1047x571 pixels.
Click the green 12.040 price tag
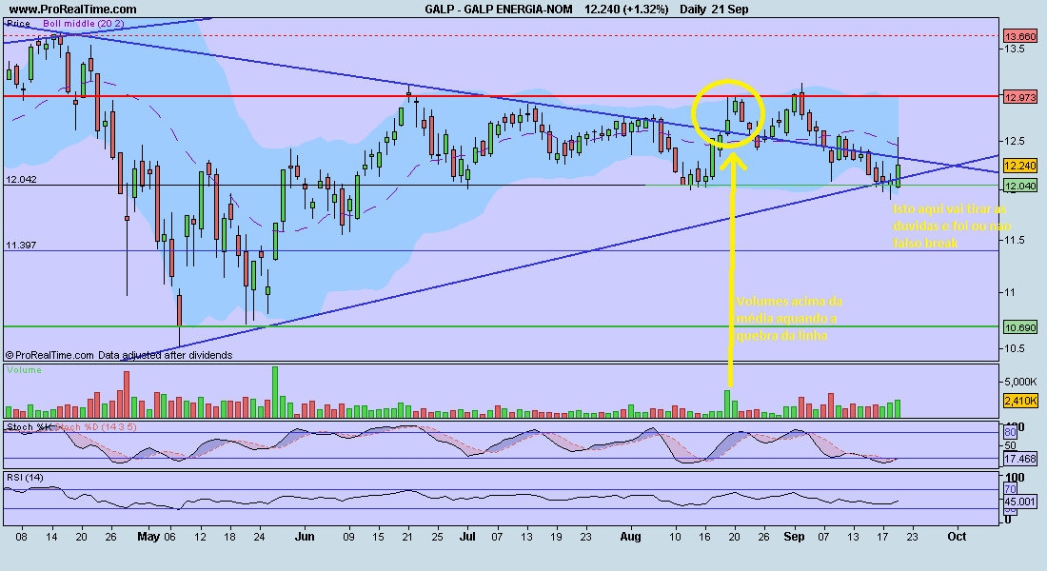(1021, 186)
